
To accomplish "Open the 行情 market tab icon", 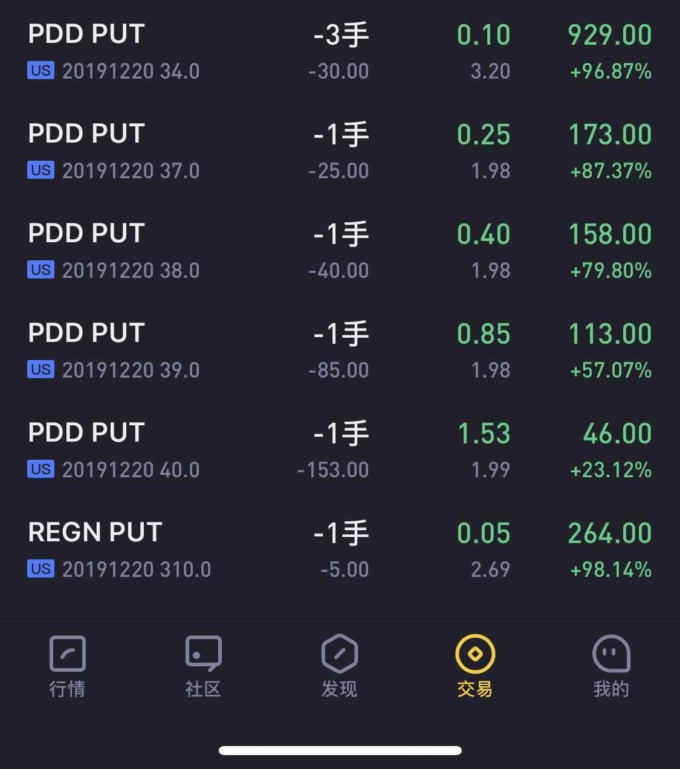I will coord(67,654).
